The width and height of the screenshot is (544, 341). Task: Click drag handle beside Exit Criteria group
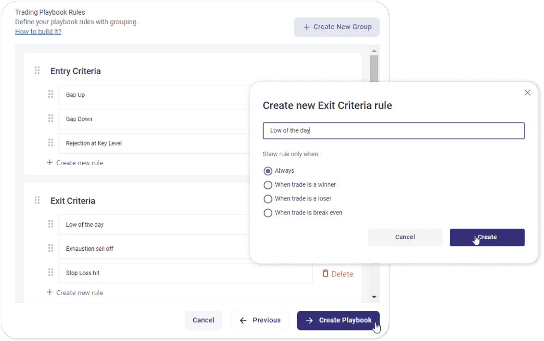pyautogui.click(x=37, y=200)
